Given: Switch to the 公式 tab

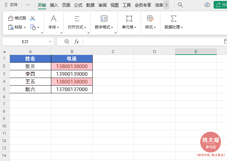Looking at the screenshot, I should tap(78, 5).
